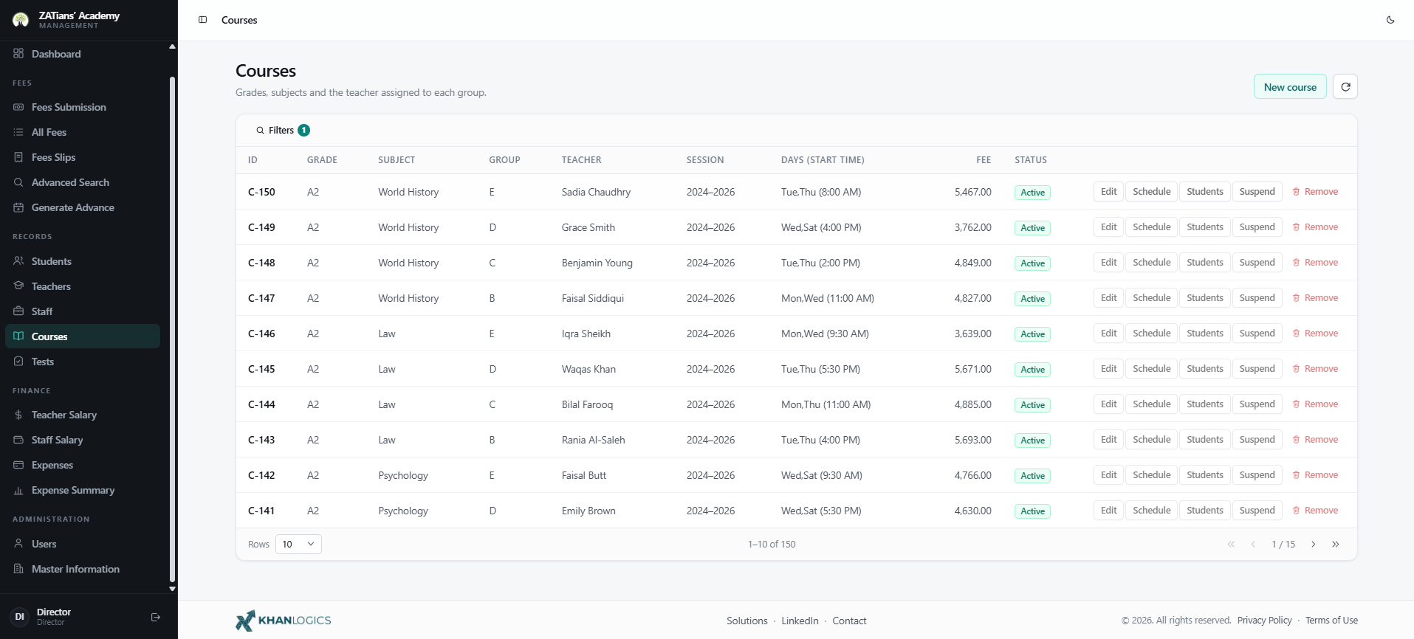The image size is (1414, 639).
Task: Click the logout icon next to Director
Action: click(x=156, y=617)
